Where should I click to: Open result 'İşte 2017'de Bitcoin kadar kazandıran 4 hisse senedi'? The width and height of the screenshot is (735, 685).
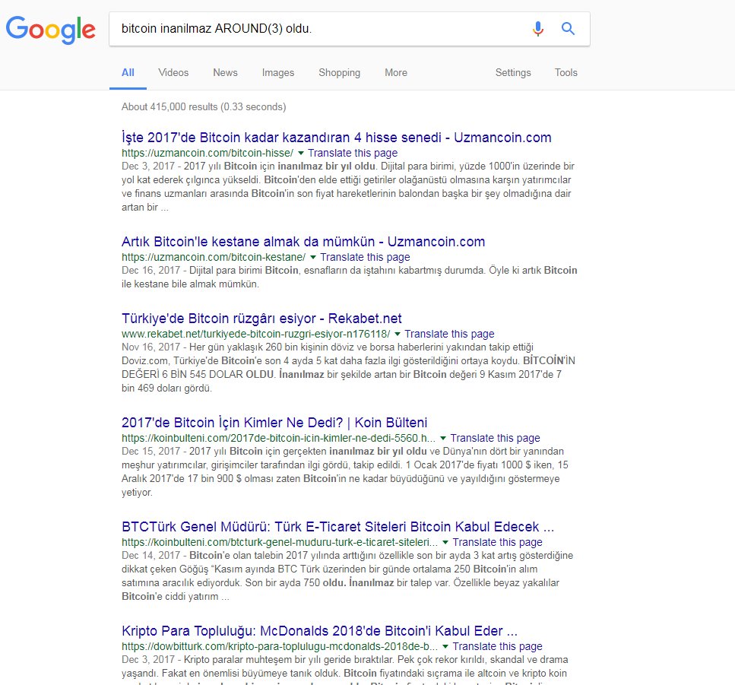tap(337, 138)
